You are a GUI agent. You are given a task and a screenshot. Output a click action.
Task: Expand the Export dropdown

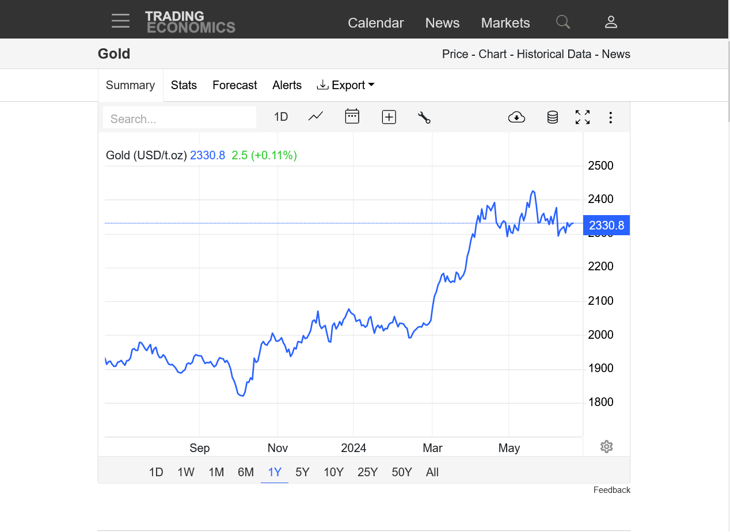346,85
